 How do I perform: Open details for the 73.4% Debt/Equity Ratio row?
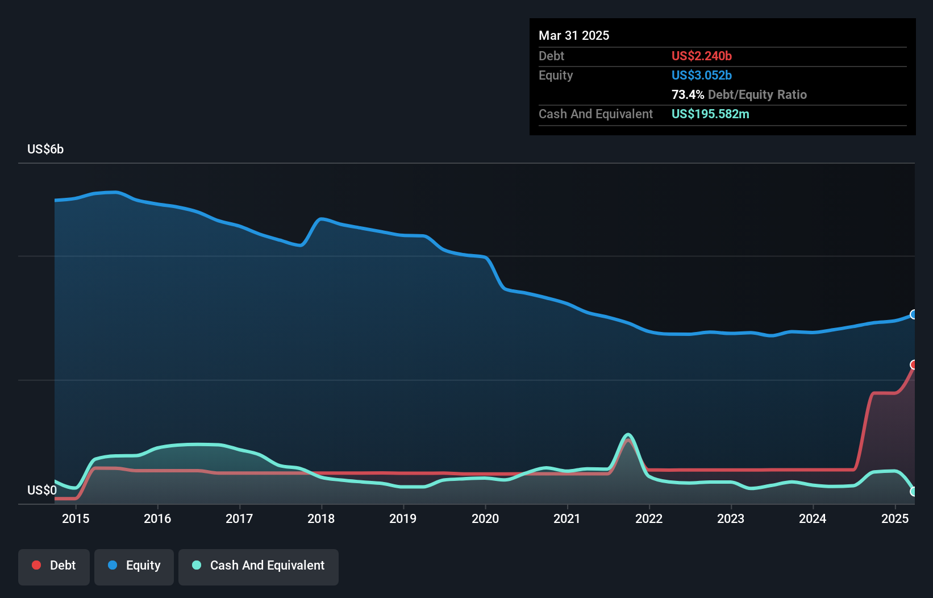pyautogui.click(x=739, y=95)
